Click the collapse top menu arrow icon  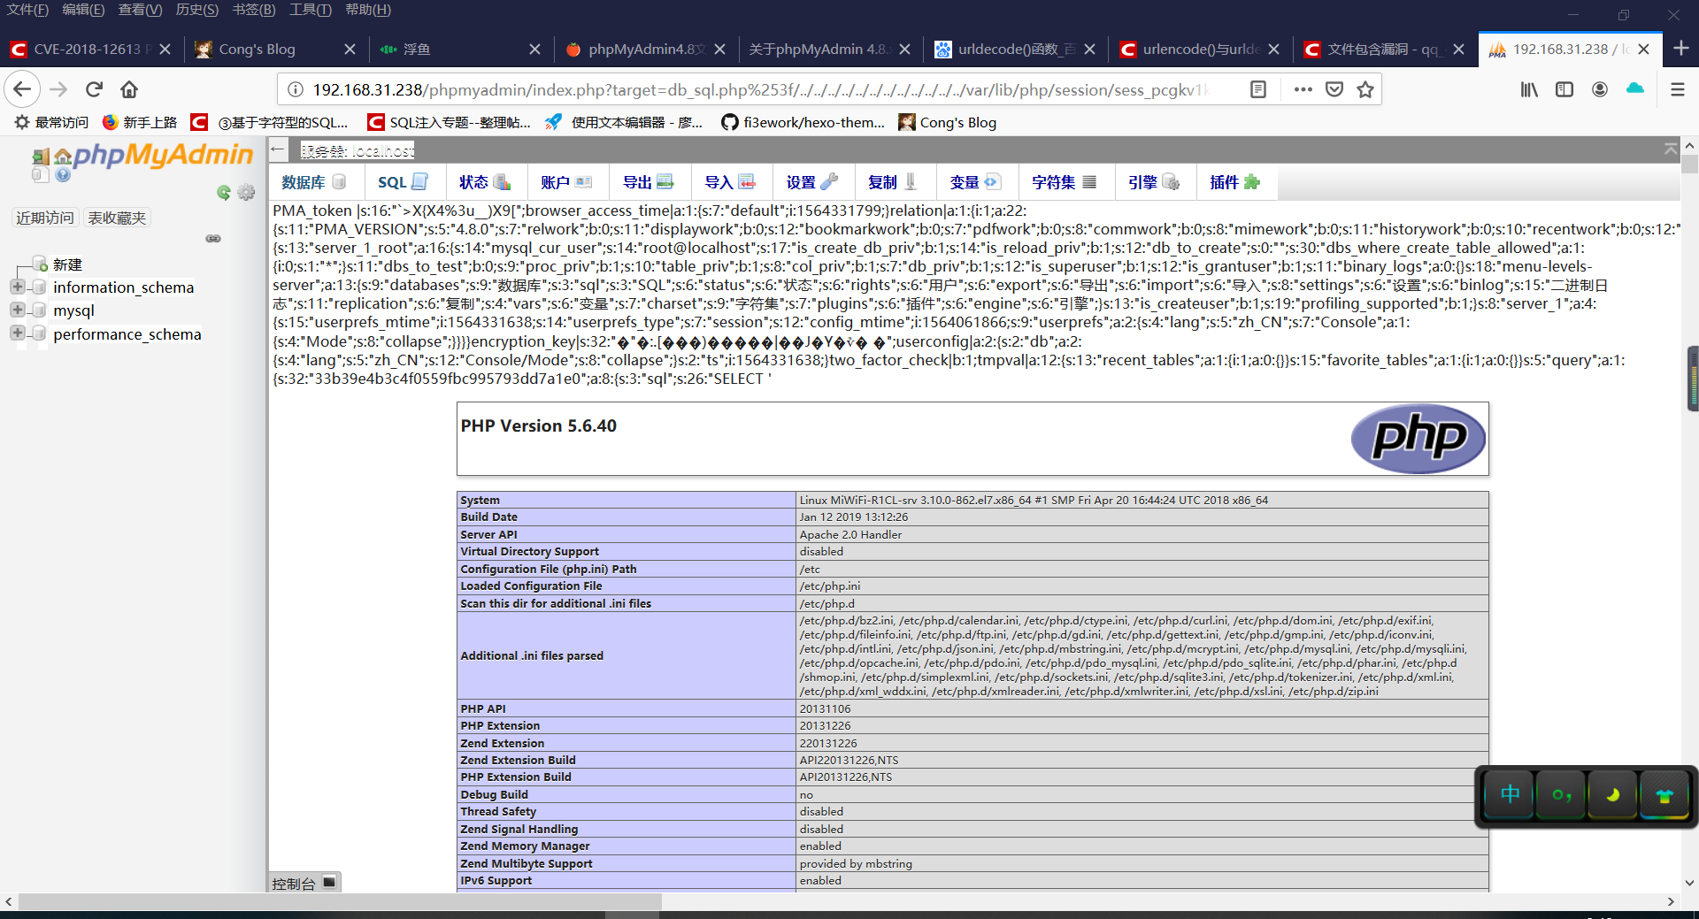(1671, 149)
